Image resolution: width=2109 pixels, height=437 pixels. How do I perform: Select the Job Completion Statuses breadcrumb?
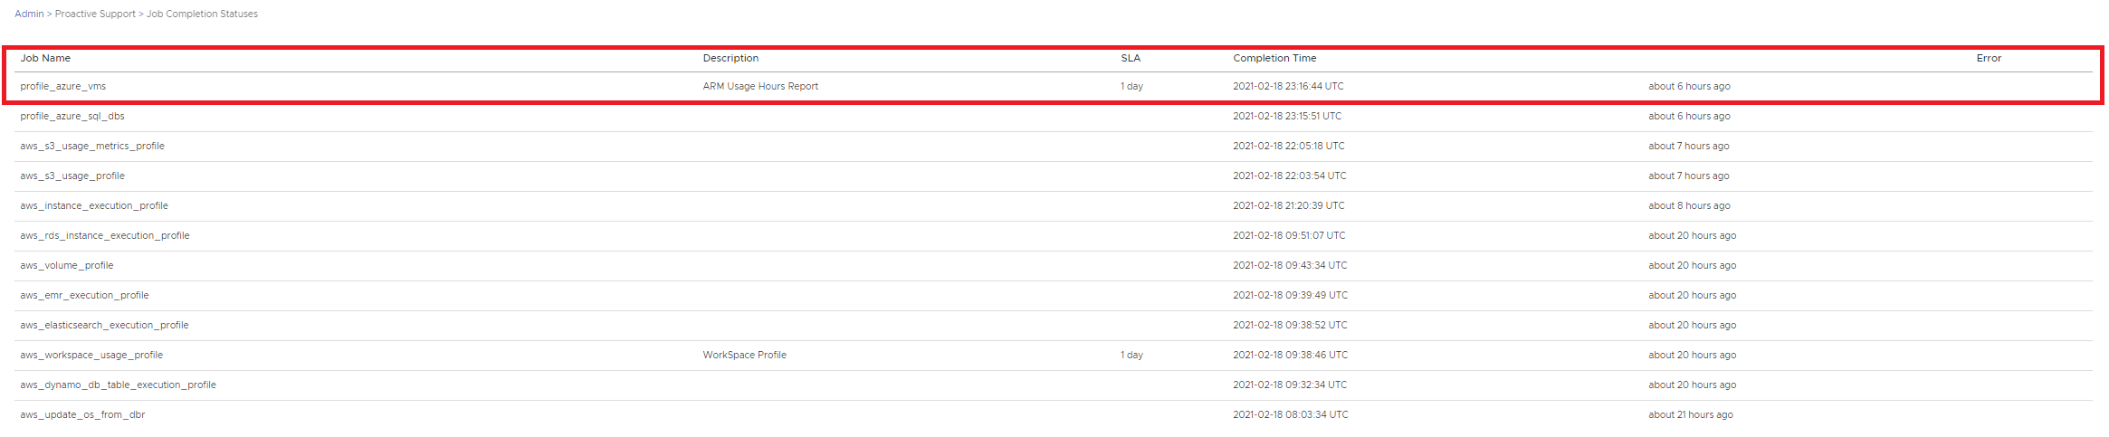202,14
